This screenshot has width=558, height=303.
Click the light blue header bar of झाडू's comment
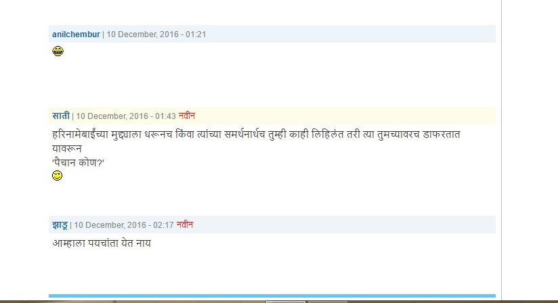[x=272, y=225]
